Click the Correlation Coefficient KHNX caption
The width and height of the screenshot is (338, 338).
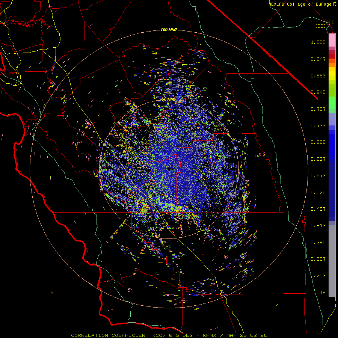169,335
